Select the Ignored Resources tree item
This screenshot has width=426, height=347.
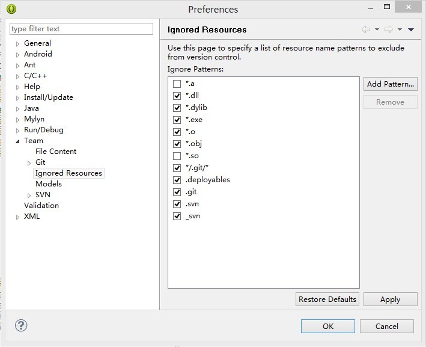[x=68, y=173]
